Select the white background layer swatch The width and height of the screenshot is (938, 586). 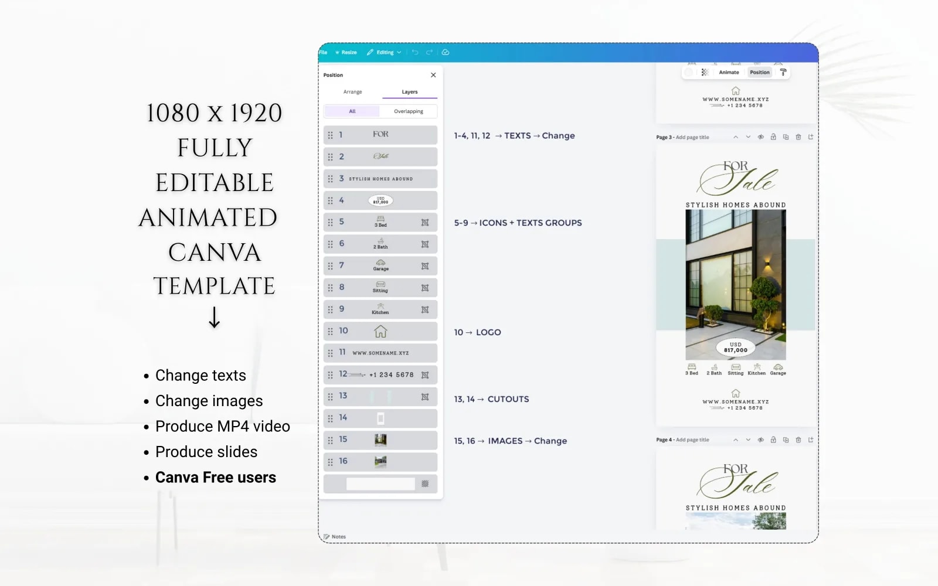tap(380, 484)
